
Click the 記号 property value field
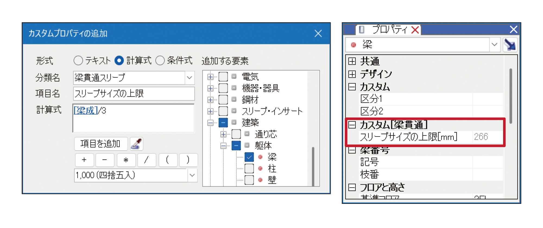(488, 162)
